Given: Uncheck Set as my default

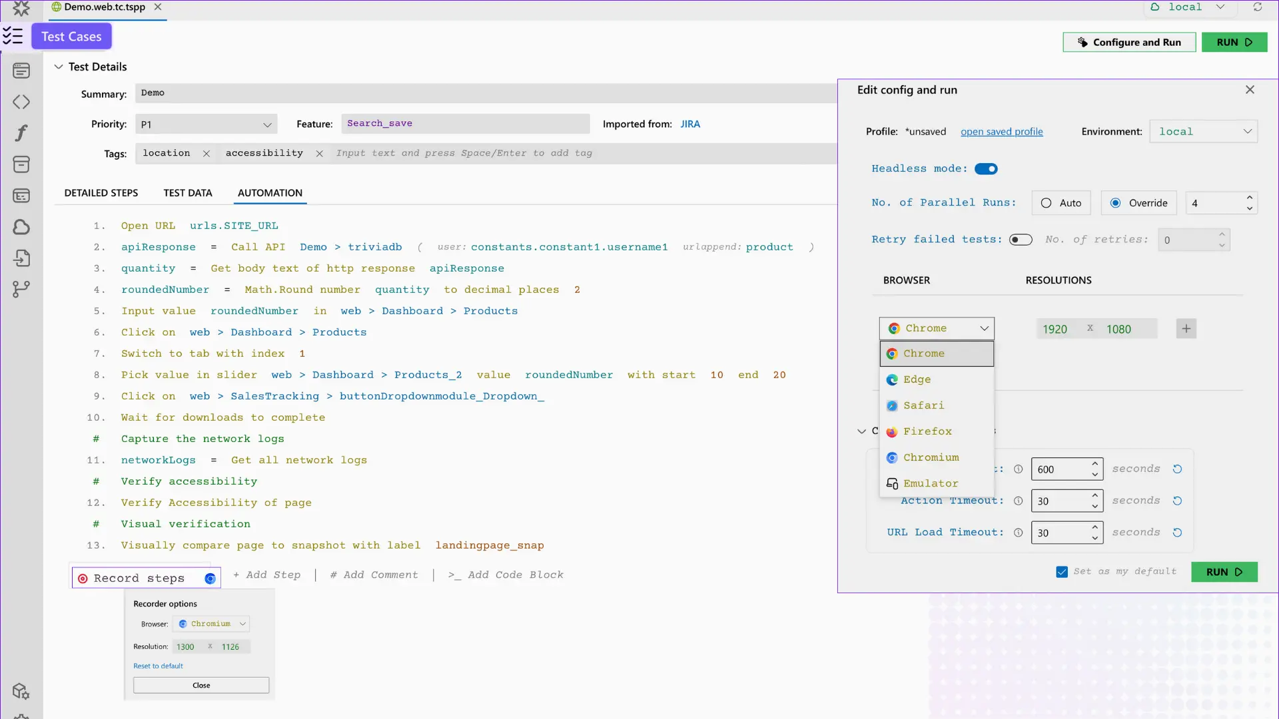Looking at the screenshot, I should 1061,571.
